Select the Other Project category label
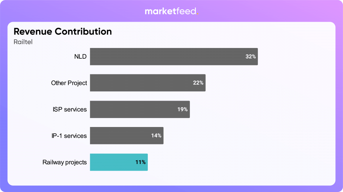The image size is (343, 192). tap(69, 83)
